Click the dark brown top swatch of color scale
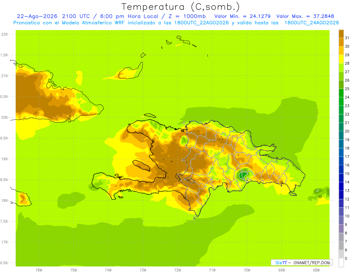 pyautogui.click(x=341, y=34)
